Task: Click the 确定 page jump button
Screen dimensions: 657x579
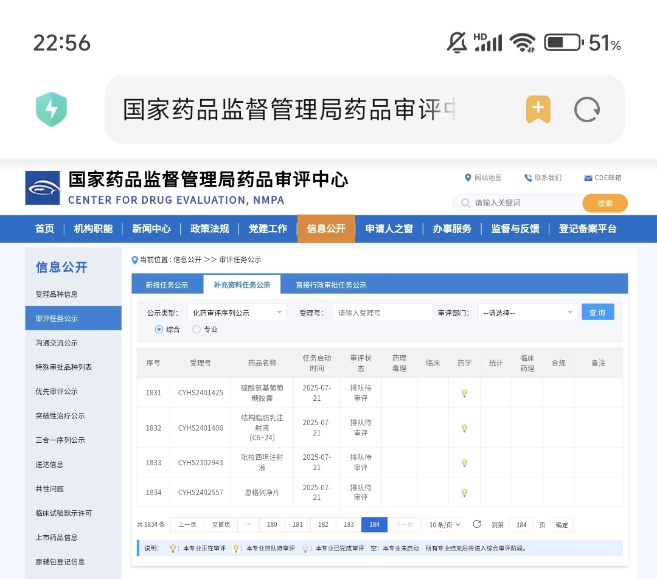Action: (561, 525)
